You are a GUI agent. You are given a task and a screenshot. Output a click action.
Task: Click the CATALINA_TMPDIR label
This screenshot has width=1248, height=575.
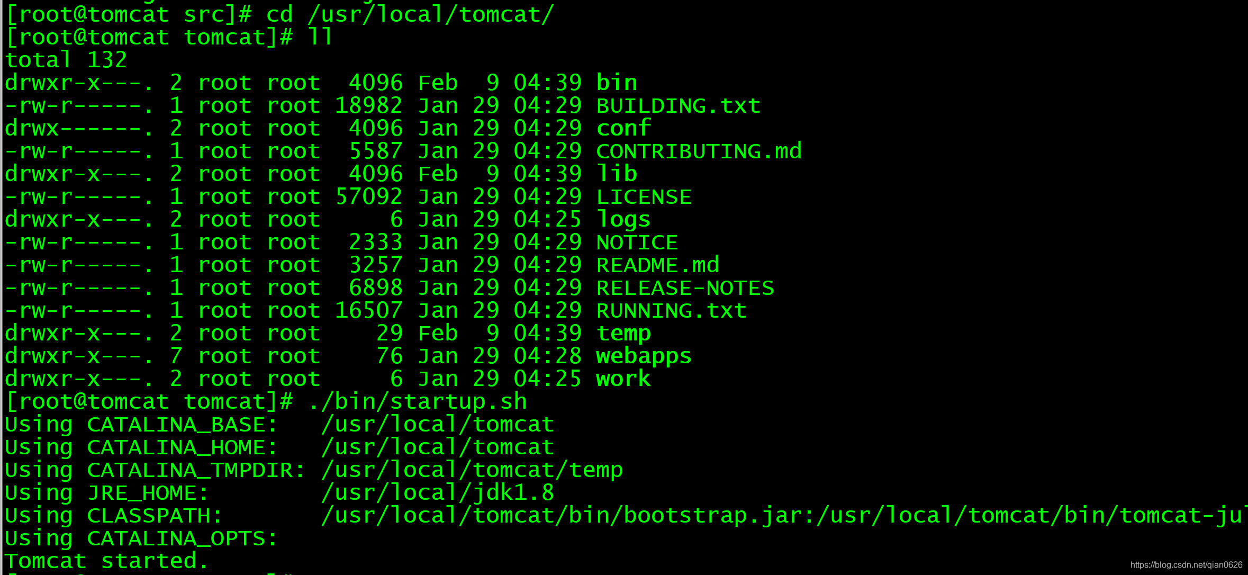[196, 470]
